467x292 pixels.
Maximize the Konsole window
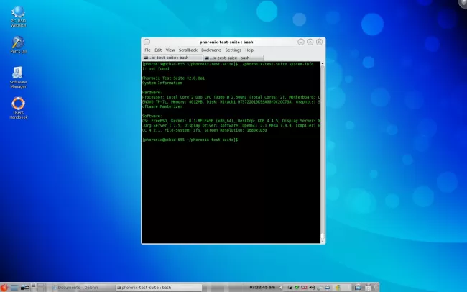[310, 42]
